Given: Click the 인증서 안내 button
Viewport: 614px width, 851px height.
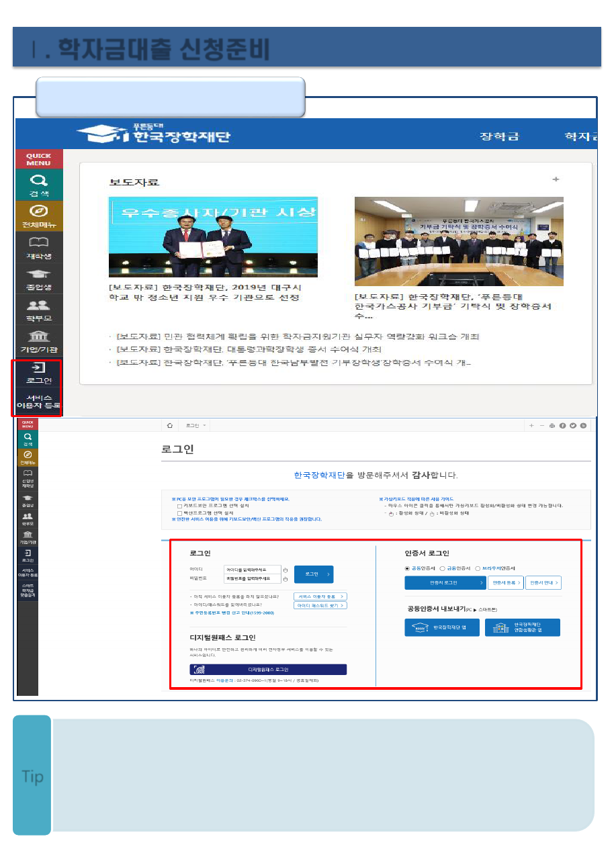Looking at the screenshot, I should pos(543,582).
